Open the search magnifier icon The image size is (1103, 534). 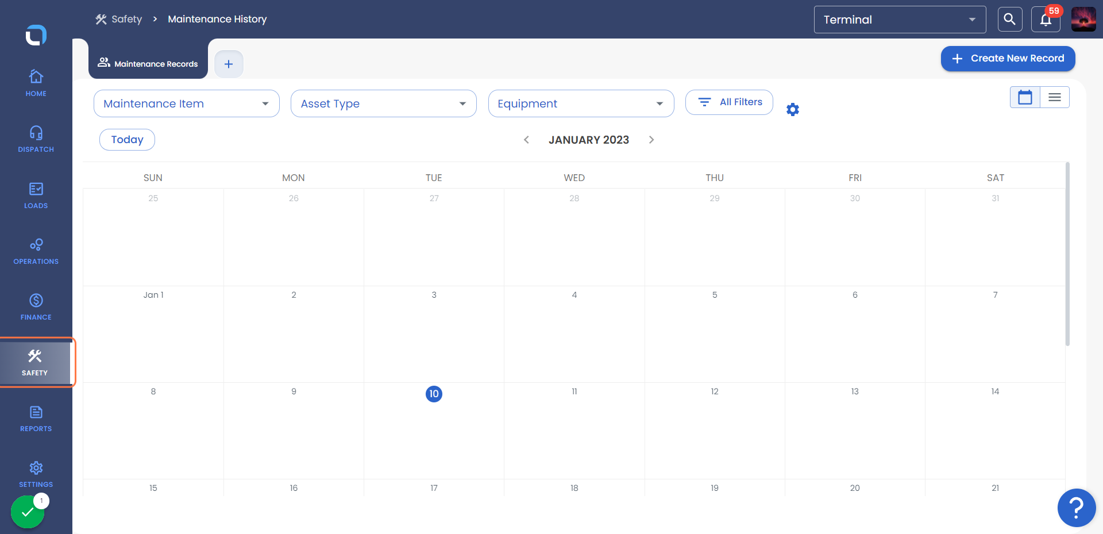coord(1009,20)
